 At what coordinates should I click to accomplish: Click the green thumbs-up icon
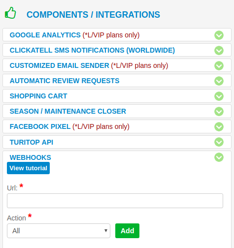[10, 13]
